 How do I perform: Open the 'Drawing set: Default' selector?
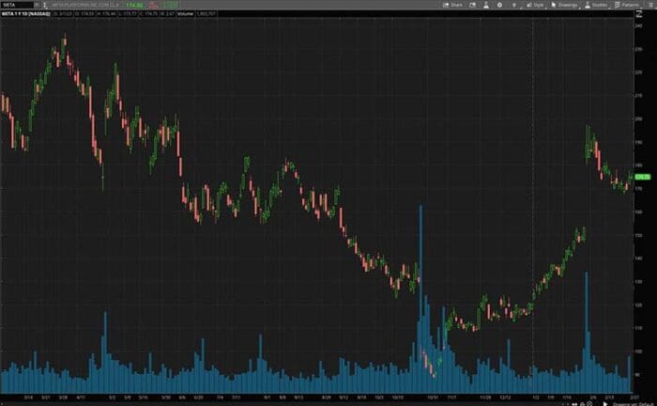click(632, 404)
